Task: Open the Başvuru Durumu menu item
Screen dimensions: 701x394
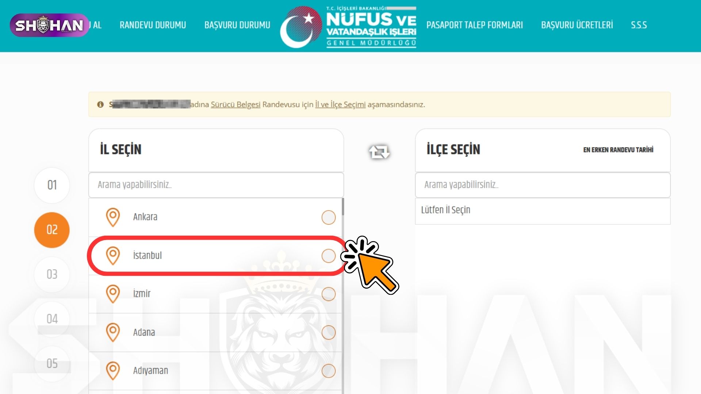Action: [237, 25]
